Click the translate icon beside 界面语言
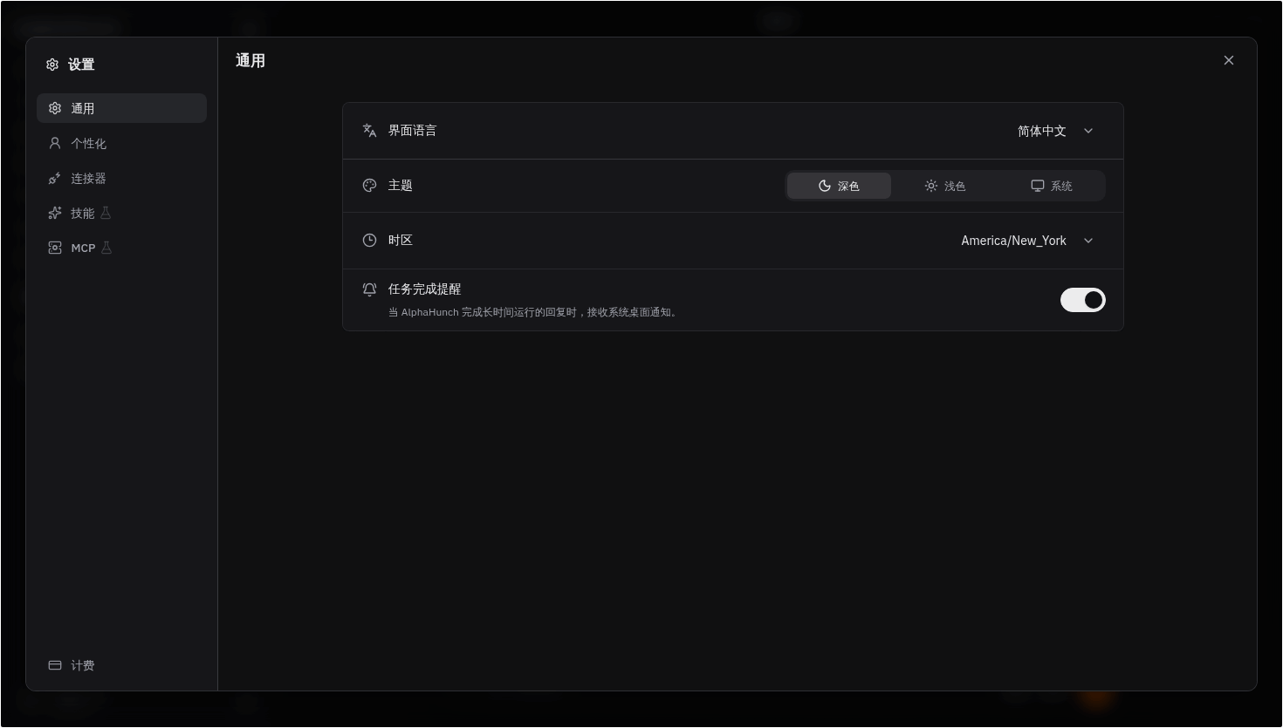The height and width of the screenshot is (728, 1283). point(369,131)
